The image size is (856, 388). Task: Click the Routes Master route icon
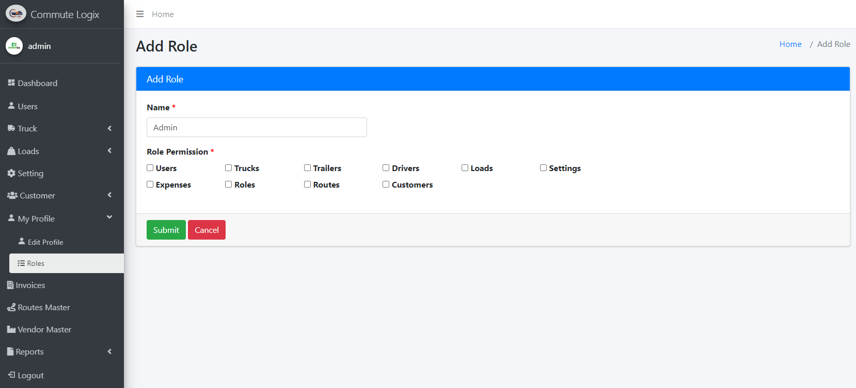pyautogui.click(x=11, y=307)
